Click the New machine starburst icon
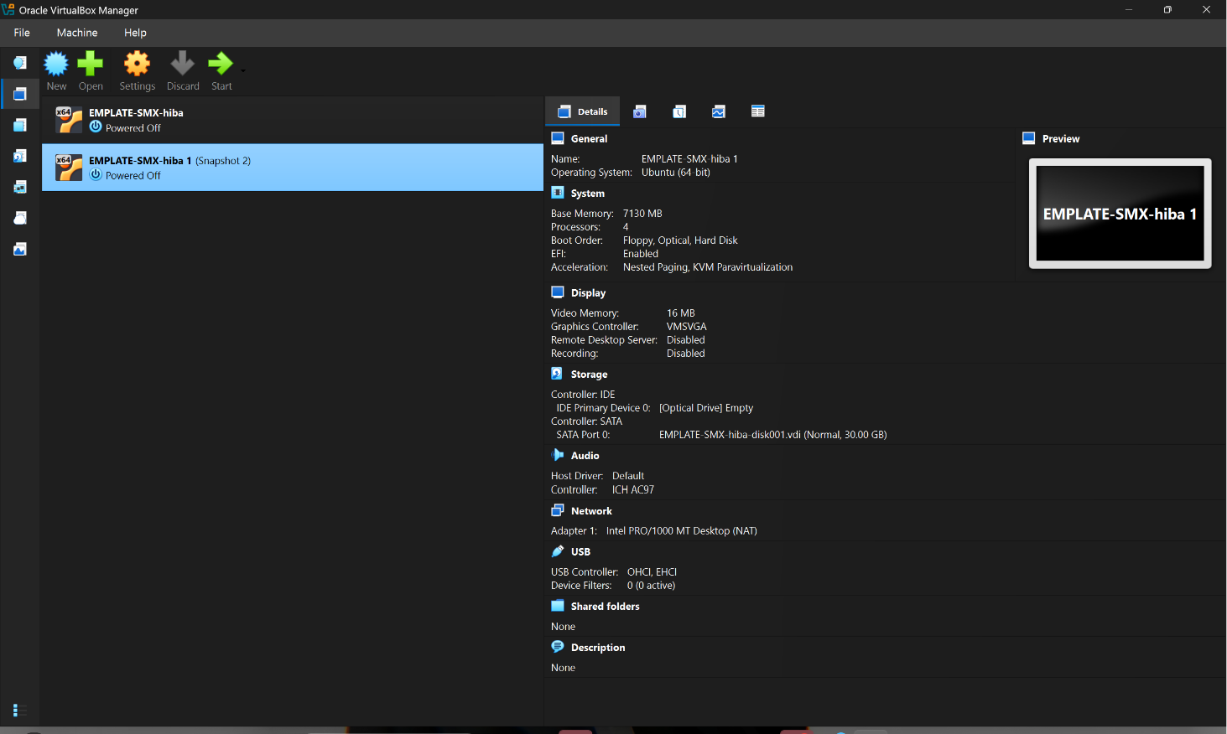Viewport: 1227px width, 734px height. (x=56, y=64)
